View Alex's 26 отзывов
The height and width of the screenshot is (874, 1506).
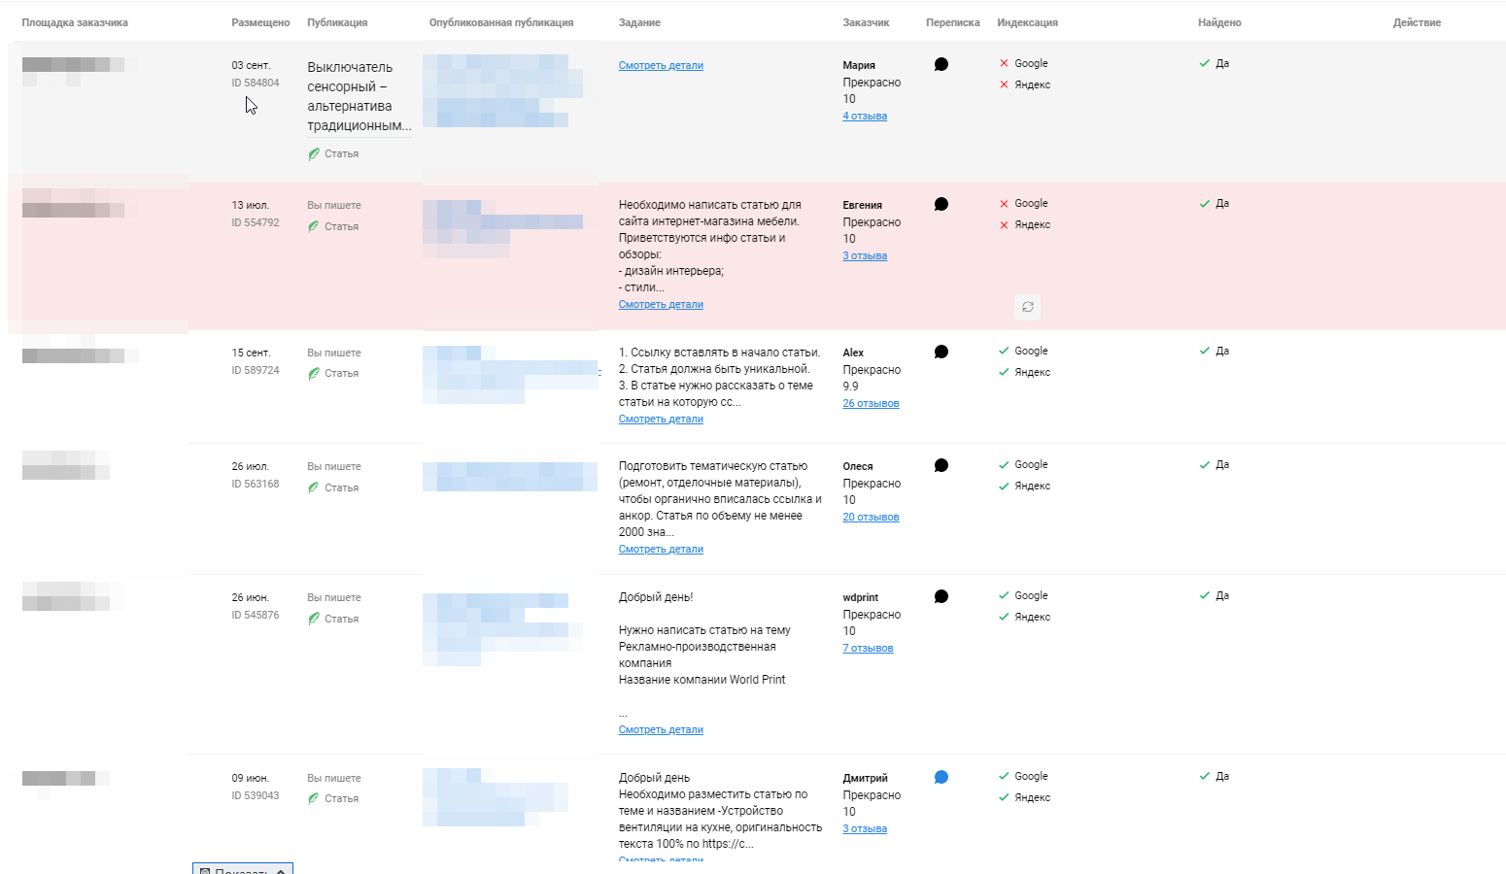(871, 404)
